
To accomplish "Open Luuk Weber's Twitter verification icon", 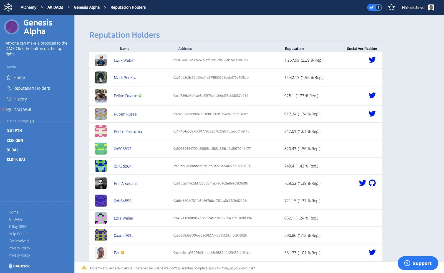I will point(372,60).
